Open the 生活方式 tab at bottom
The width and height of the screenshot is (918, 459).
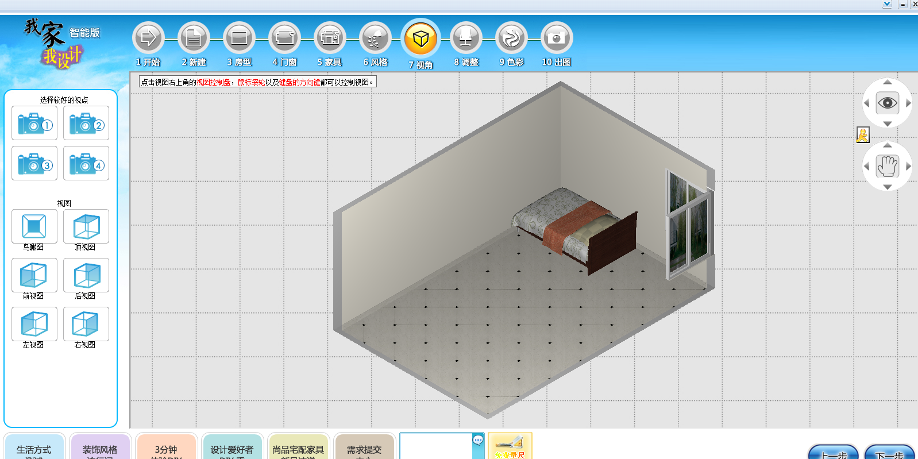click(34, 449)
